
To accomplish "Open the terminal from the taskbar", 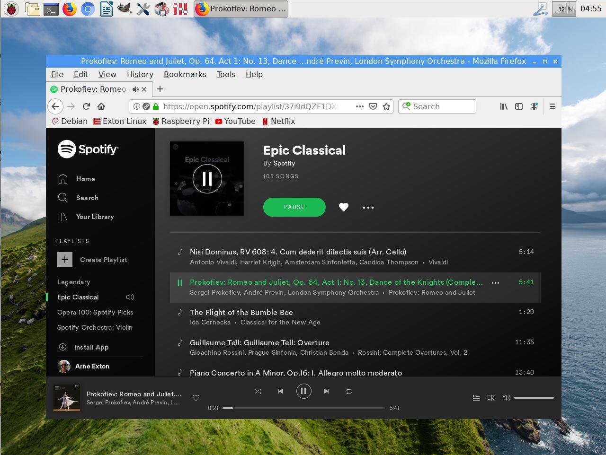I will (51, 9).
